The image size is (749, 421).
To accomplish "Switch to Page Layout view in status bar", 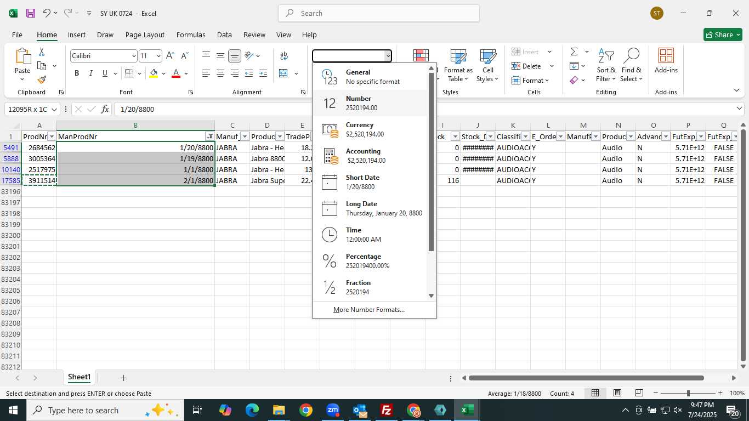I will (x=617, y=393).
